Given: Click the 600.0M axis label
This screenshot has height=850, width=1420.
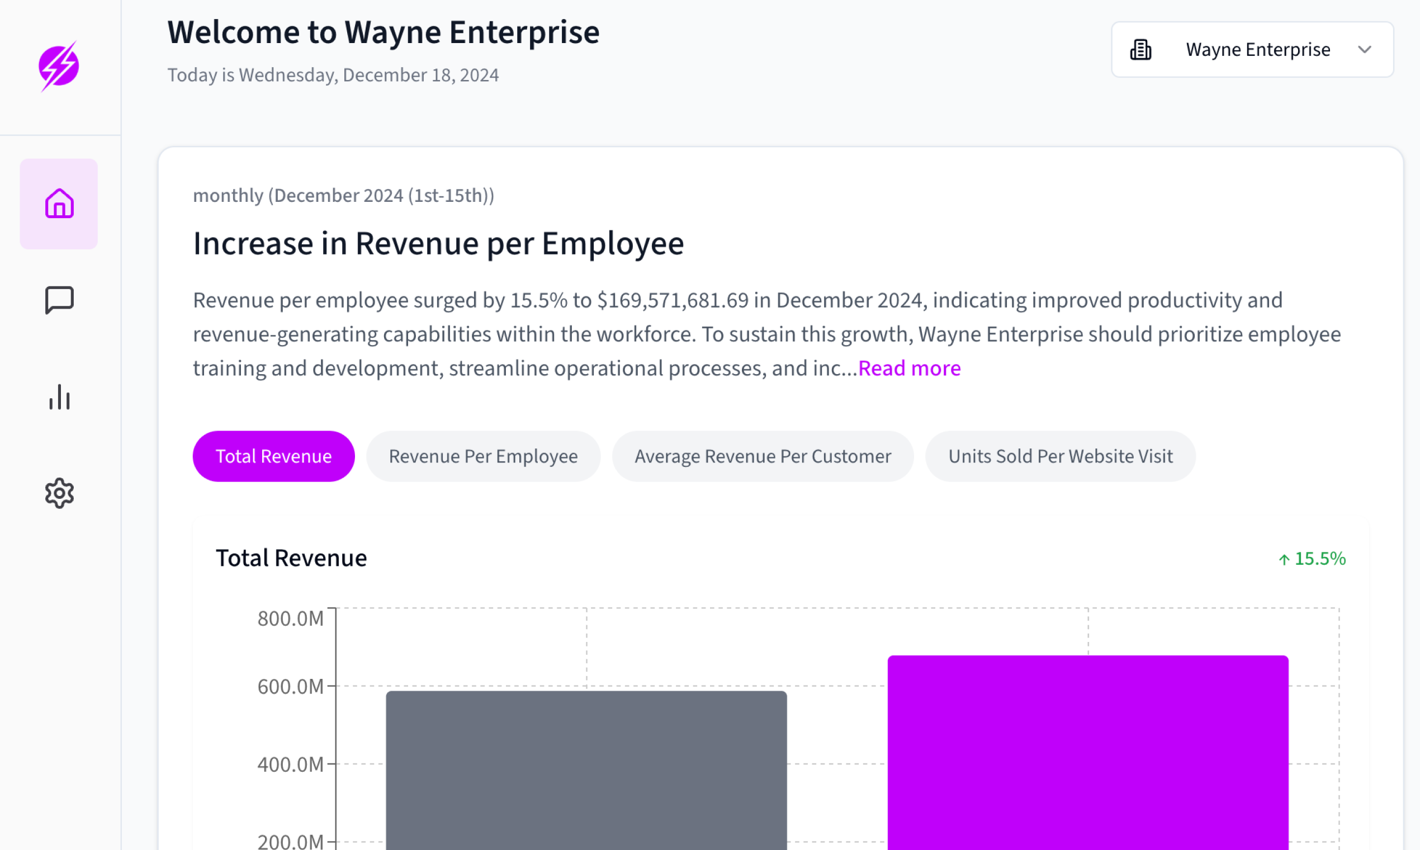Looking at the screenshot, I should point(290,686).
